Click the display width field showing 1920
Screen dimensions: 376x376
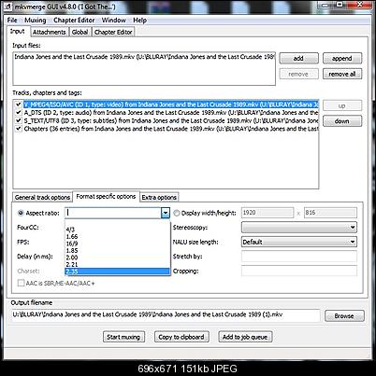268,213
